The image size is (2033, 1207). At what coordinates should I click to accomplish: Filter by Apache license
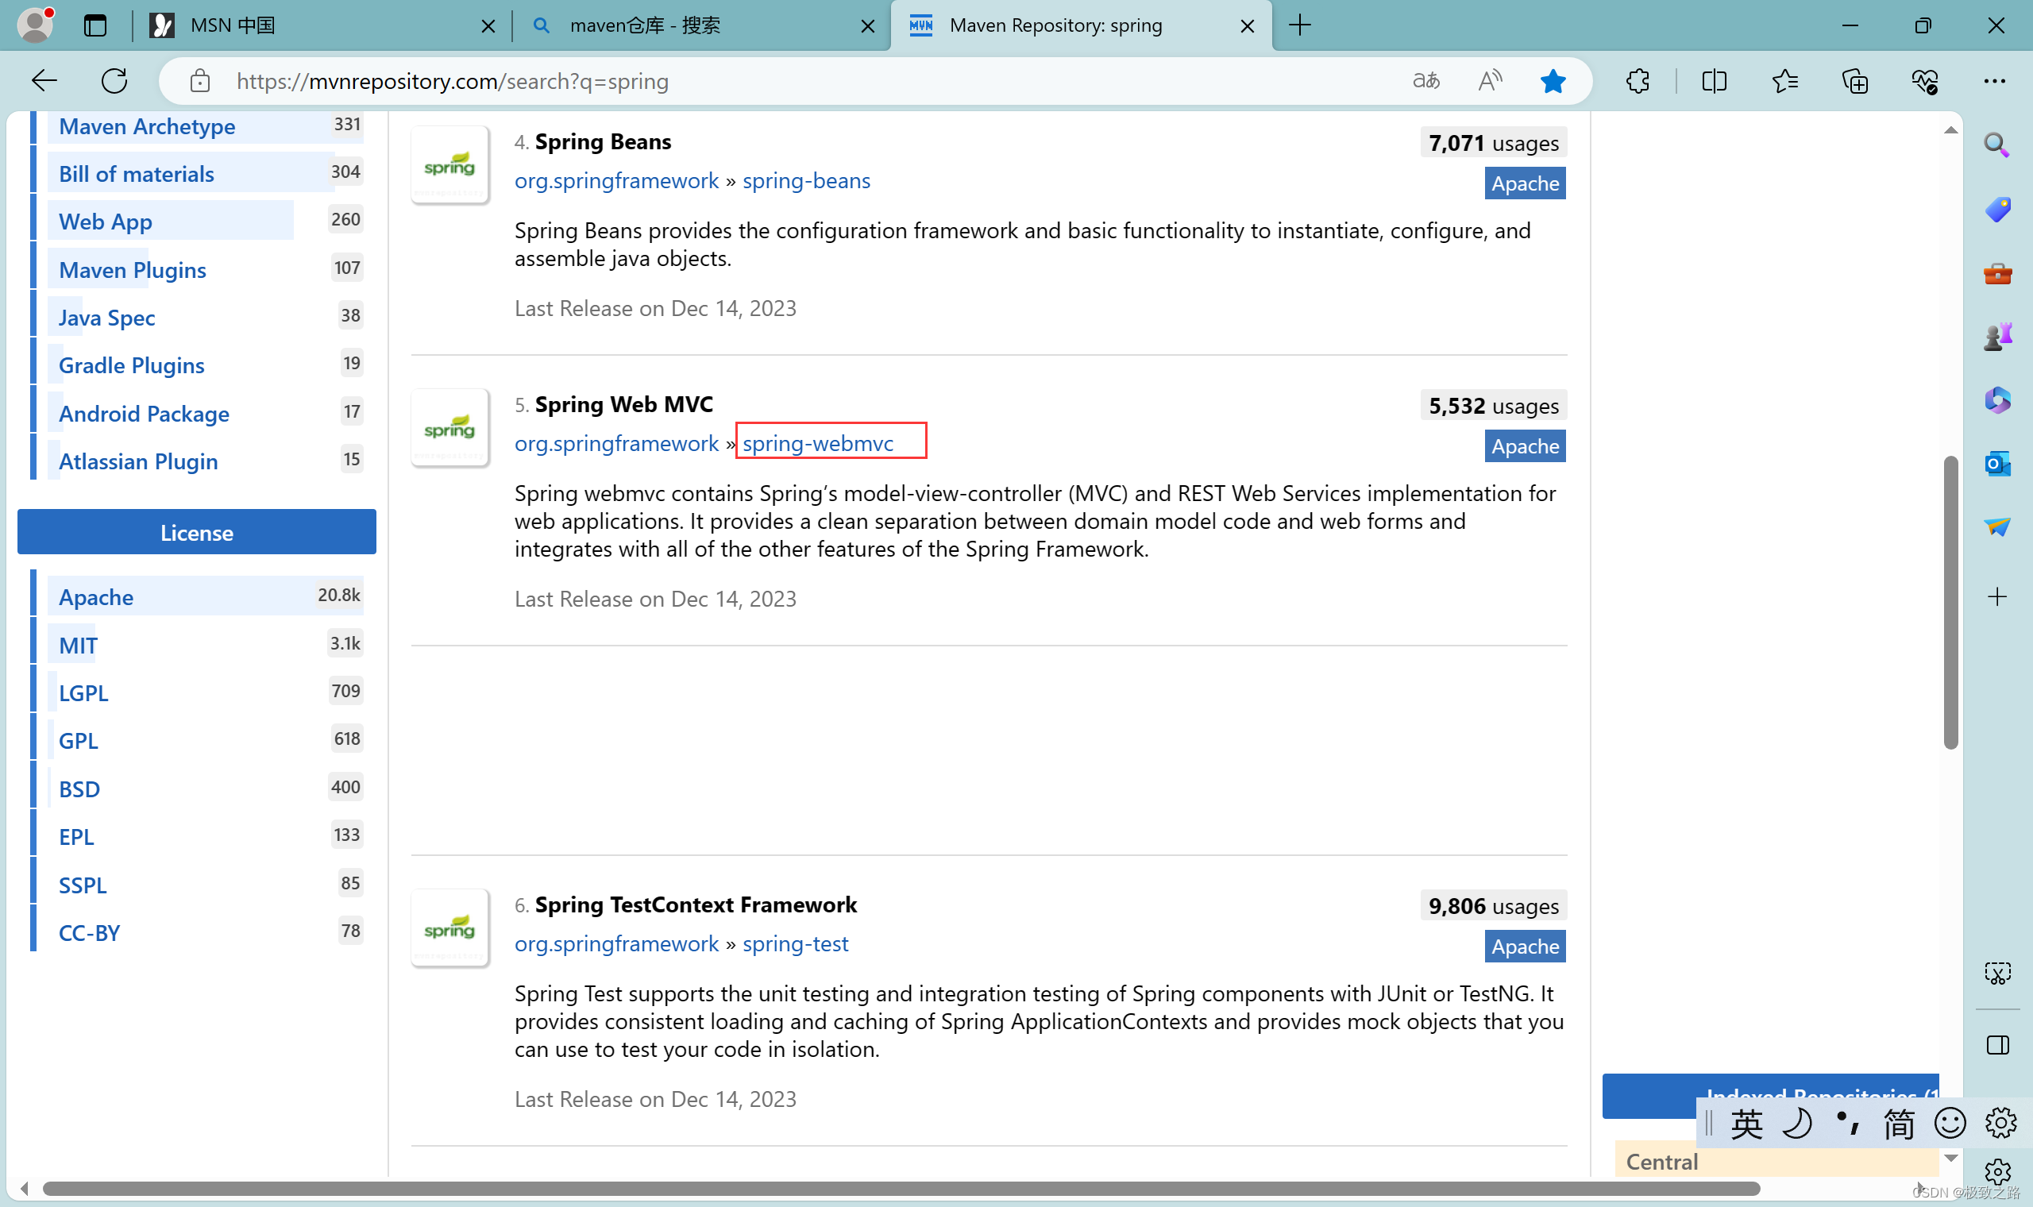click(x=95, y=597)
